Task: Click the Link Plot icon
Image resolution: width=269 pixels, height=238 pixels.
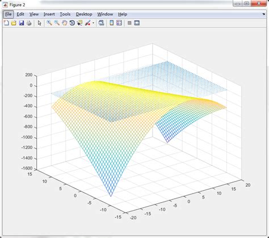Action: [102, 23]
